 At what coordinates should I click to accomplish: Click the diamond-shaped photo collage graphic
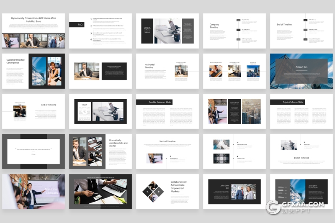152,191
